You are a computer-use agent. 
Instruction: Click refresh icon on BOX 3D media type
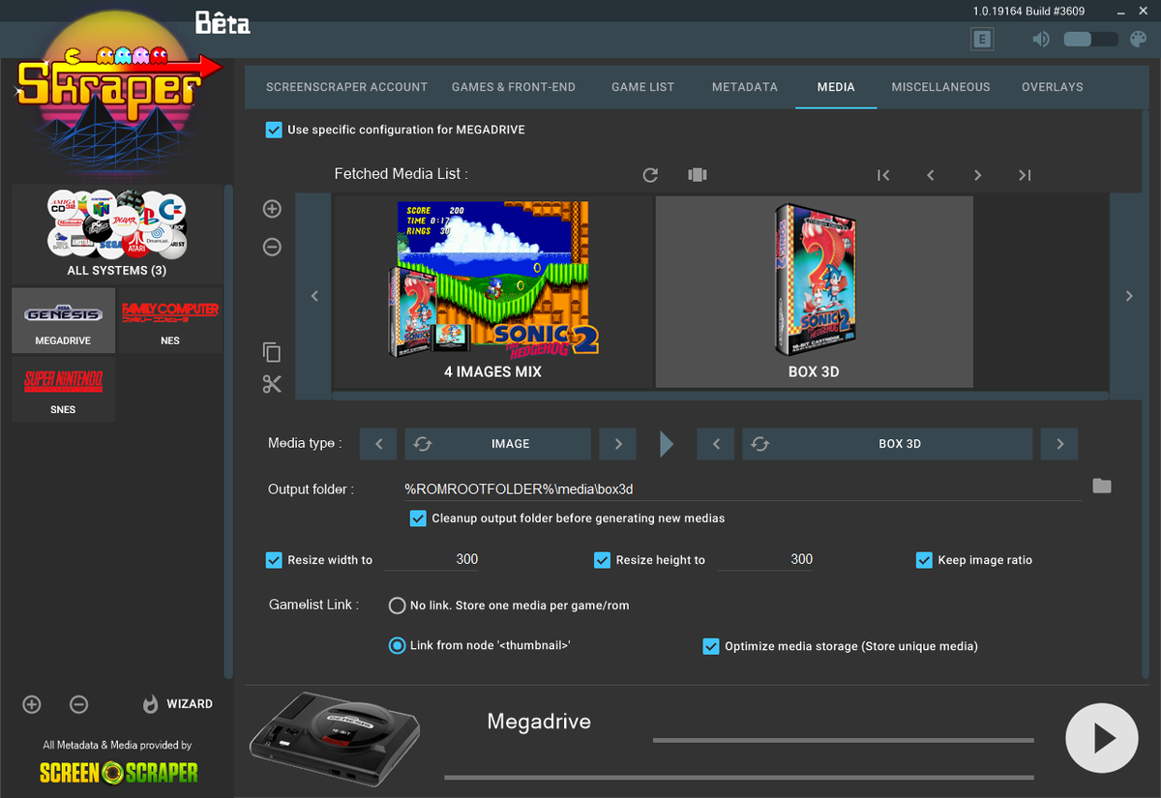point(759,444)
